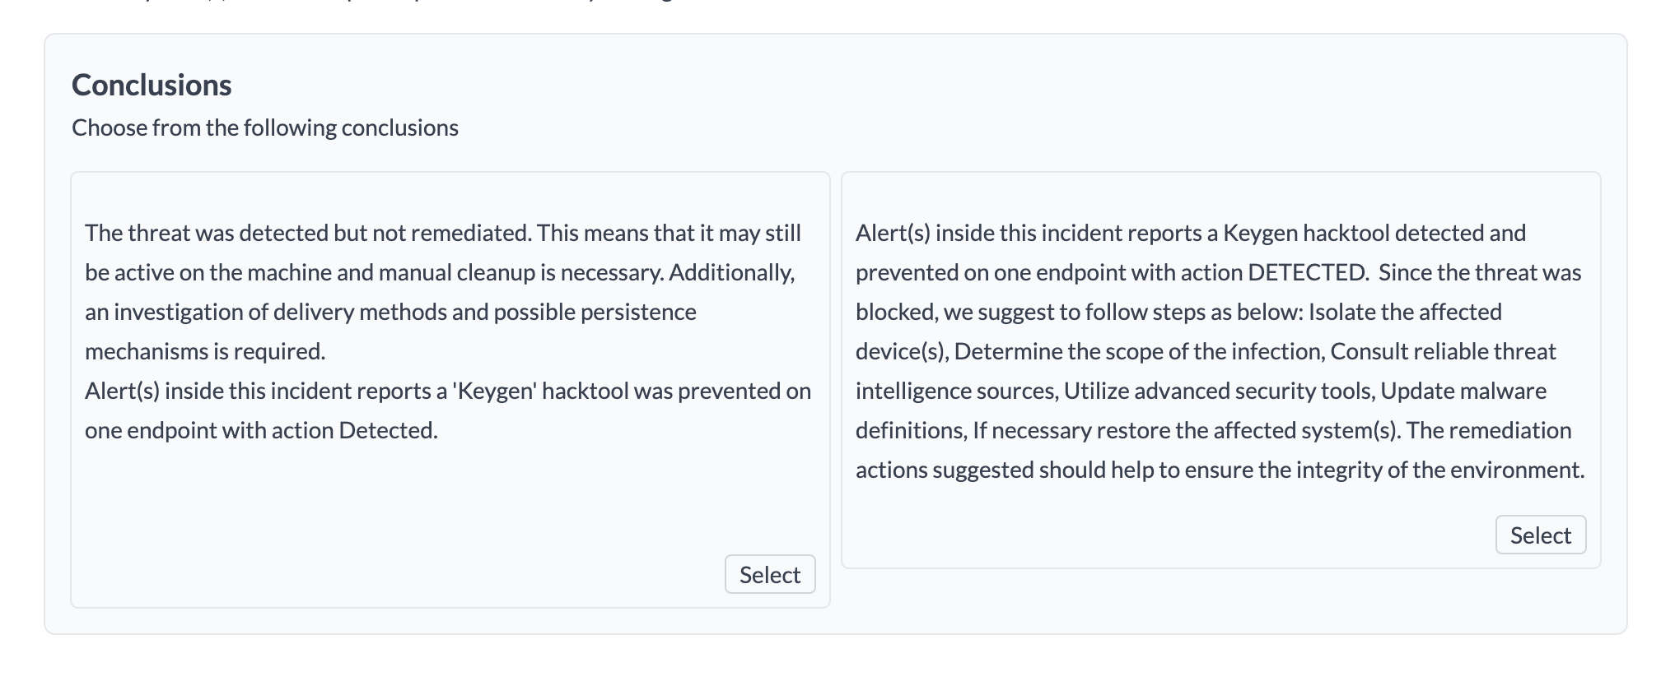Click 'Isolate the affected' step text
1675x681 pixels.
[x=1405, y=312]
